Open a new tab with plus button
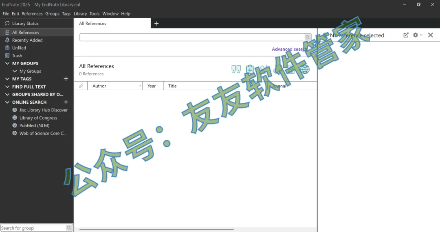The width and height of the screenshot is (440, 232). tap(156, 24)
